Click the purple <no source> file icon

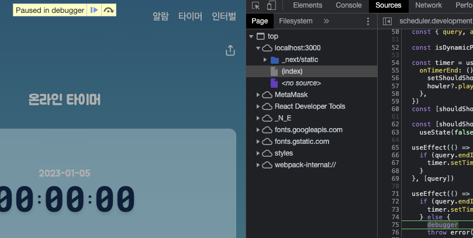pos(274,83)
